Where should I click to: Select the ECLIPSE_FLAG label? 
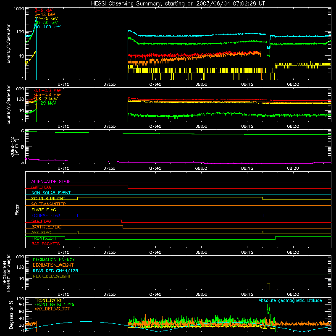pyautogui.click(x=46, y=215)
